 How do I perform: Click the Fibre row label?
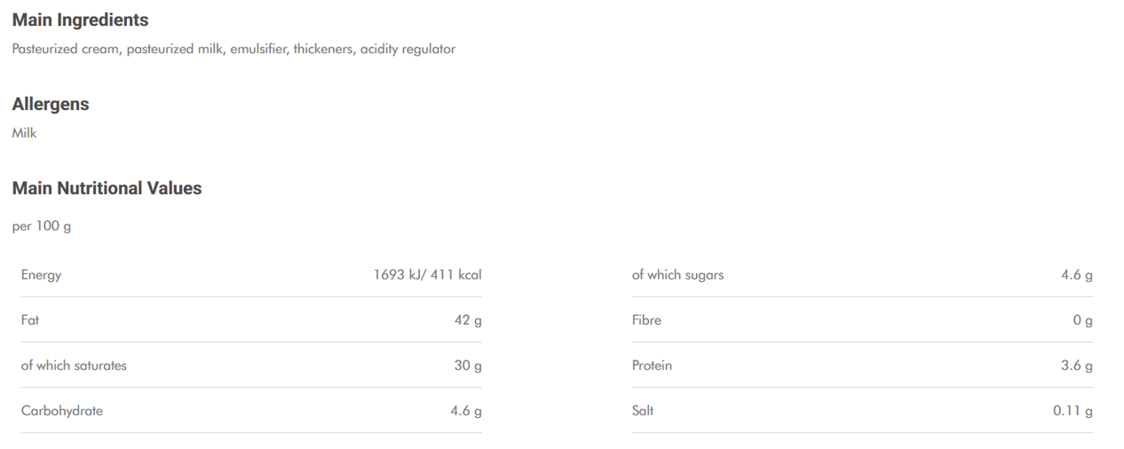pyautogui.click(x=646, y=320)
